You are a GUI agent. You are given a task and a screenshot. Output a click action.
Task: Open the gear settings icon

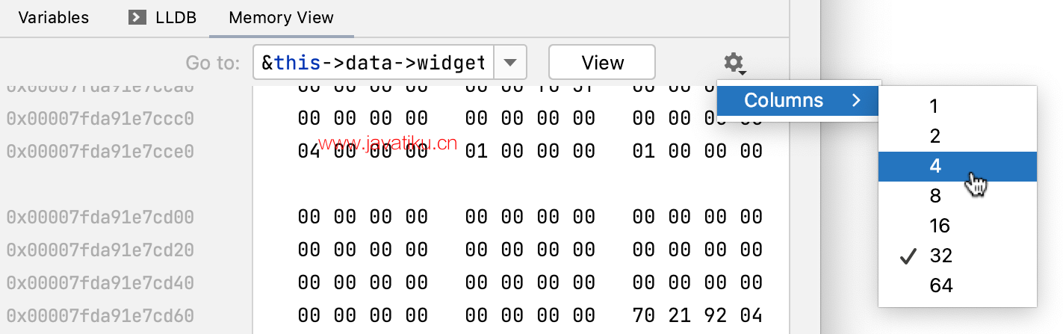pyautogui.click(x=735, y=63)
